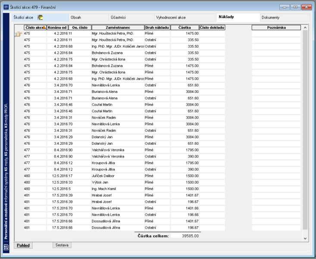Viewport: 316px width, 259px height.
Task: Click the pointing hand row indicator
Action: pyautogui.click(x=19, y=34)
